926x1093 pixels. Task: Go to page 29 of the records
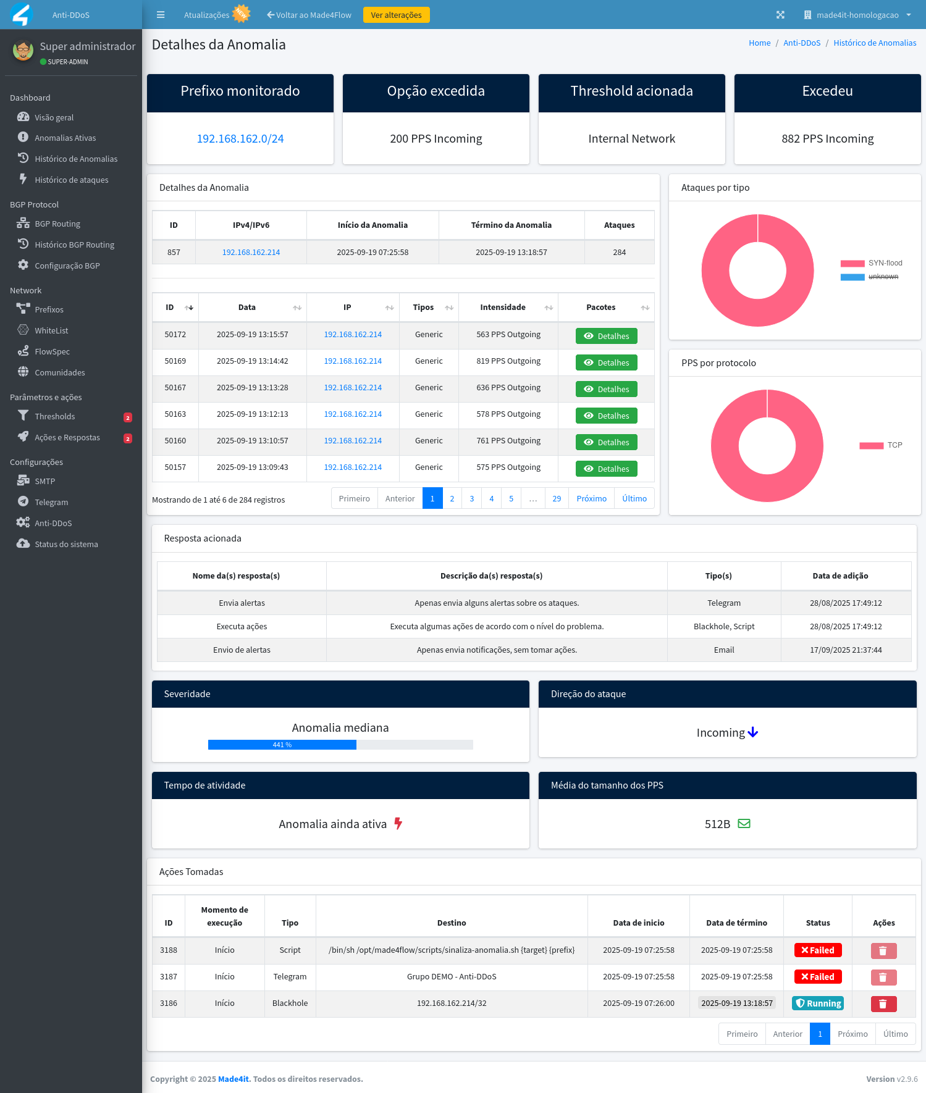pos(557,498)
